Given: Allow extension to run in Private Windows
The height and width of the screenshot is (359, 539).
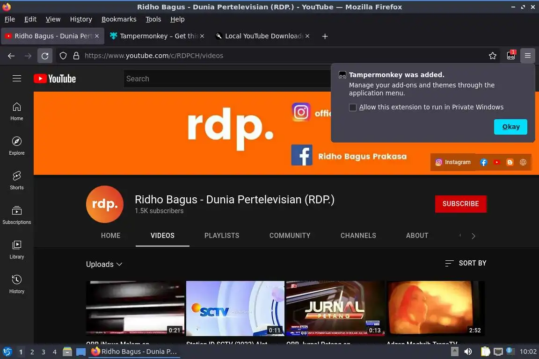Looking at the screenshot, I should point(353,107).
